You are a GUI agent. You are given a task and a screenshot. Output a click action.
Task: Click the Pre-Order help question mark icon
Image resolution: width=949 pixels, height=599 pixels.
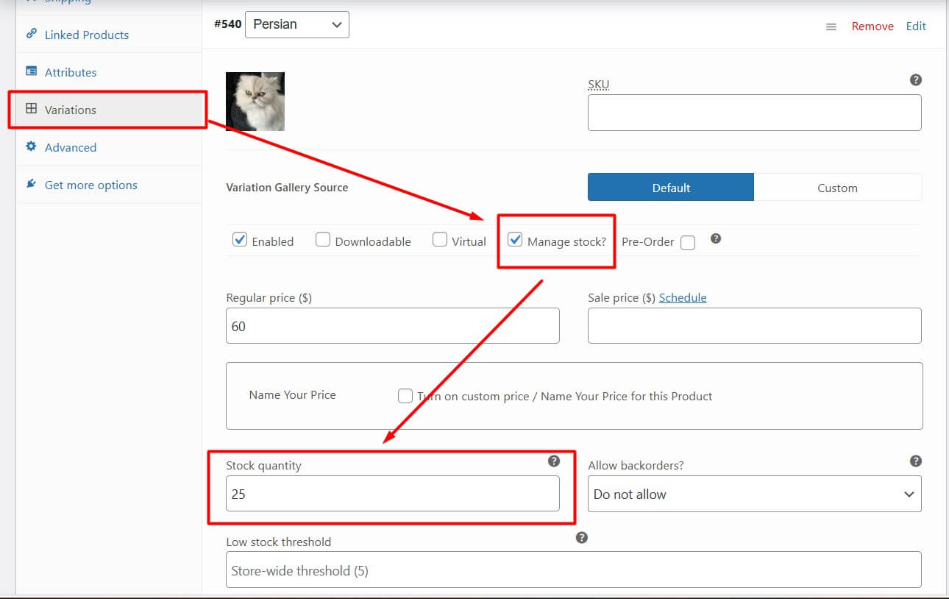716,238
